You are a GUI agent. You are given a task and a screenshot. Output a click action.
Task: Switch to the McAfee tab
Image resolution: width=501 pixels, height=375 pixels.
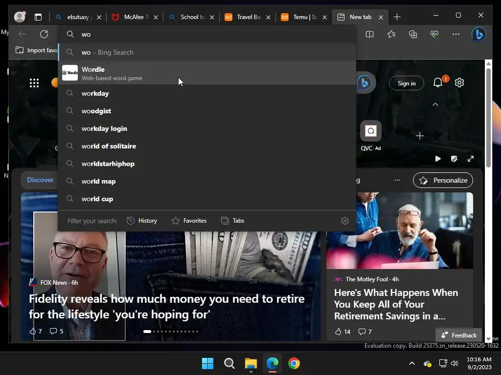pos(130,17)
